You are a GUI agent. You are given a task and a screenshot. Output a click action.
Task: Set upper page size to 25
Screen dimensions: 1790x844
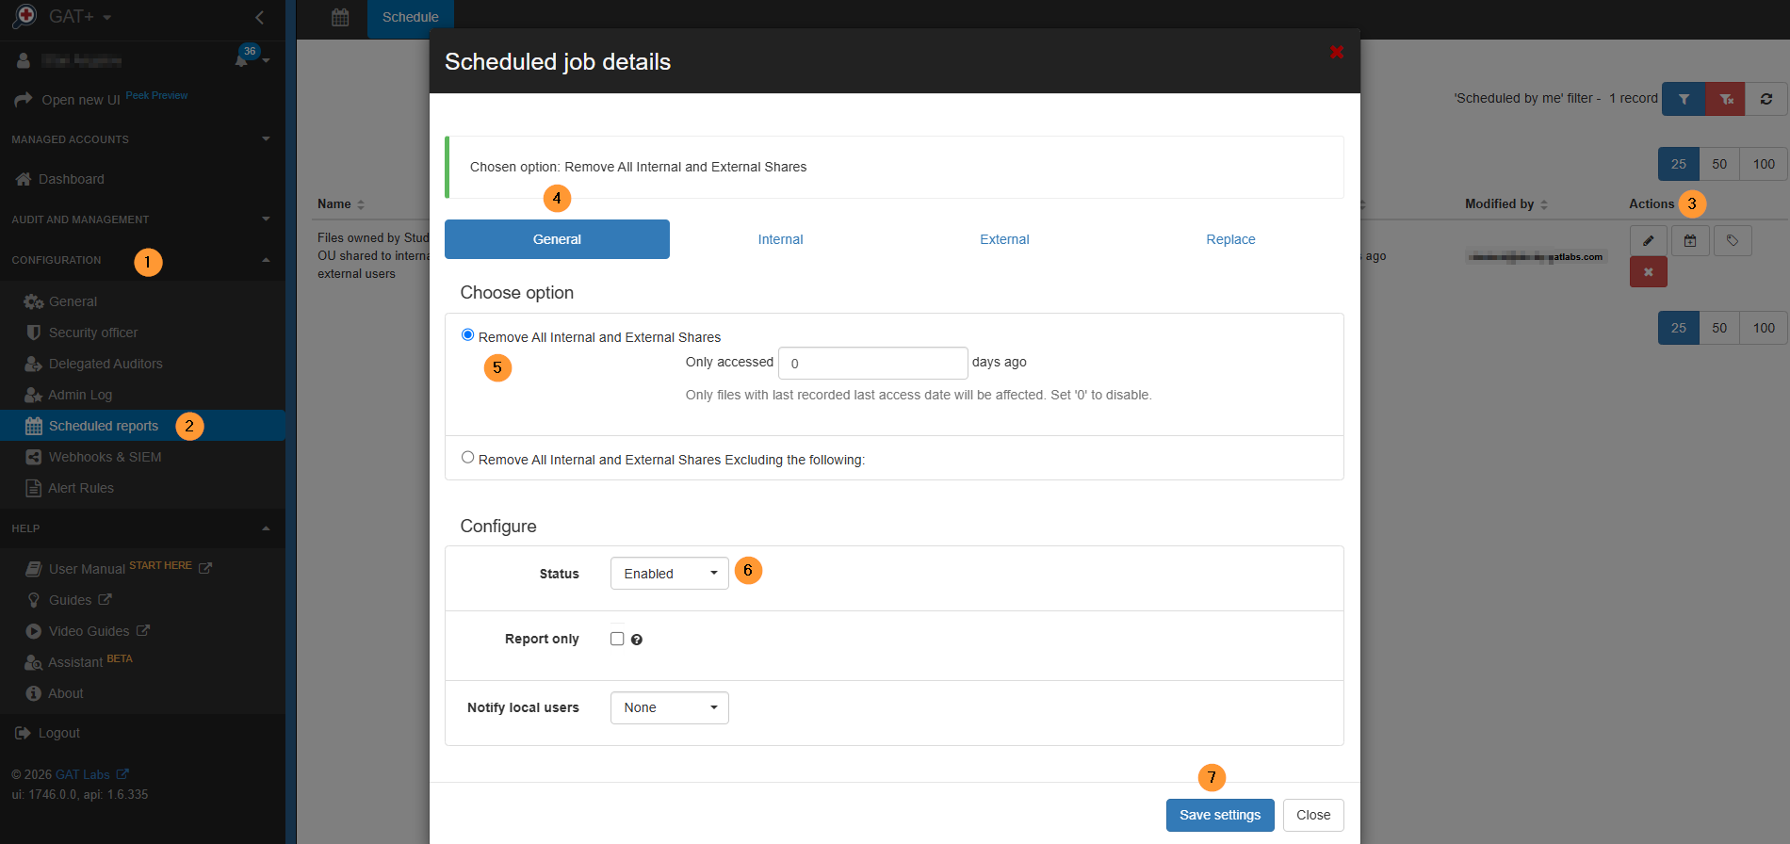pos(1679,164)
